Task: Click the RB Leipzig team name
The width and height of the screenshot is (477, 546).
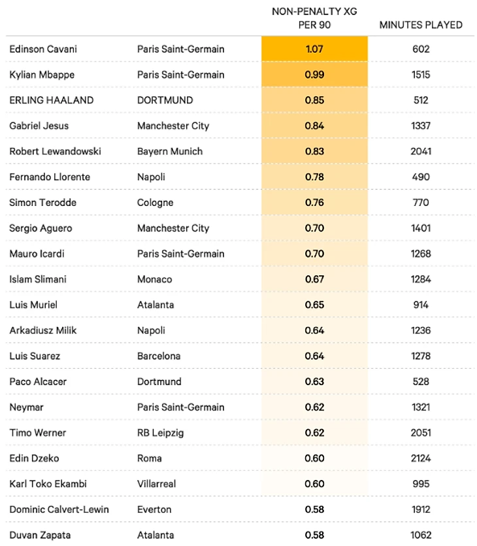Action: 161,433
